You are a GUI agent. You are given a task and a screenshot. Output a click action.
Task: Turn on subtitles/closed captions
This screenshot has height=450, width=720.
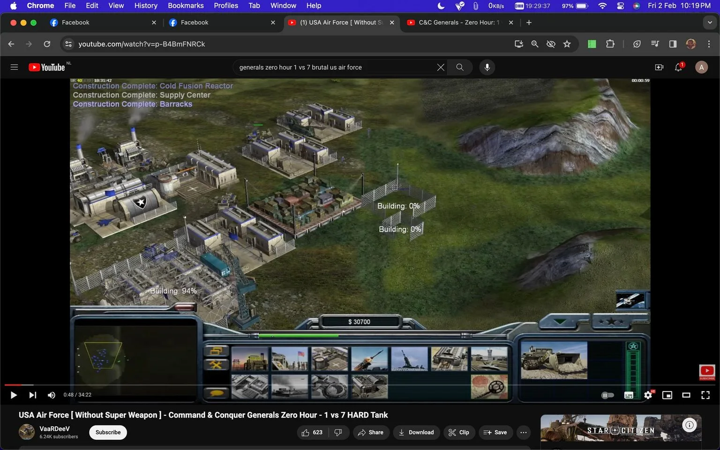pyautogui.click(x=629, y=395)
